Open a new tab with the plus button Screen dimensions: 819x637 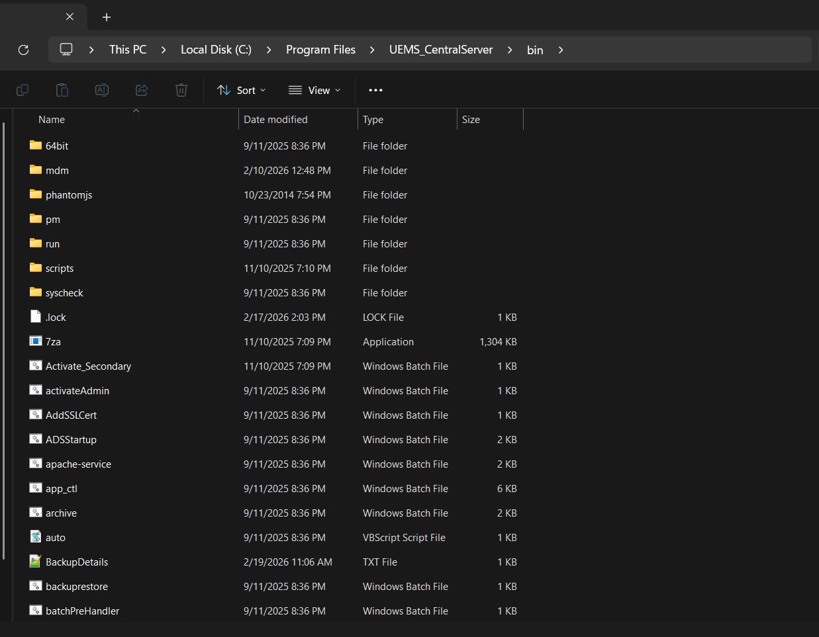106,17
